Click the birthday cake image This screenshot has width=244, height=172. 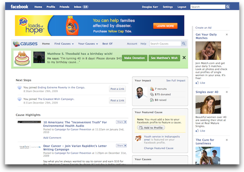(x=22, y=58)
